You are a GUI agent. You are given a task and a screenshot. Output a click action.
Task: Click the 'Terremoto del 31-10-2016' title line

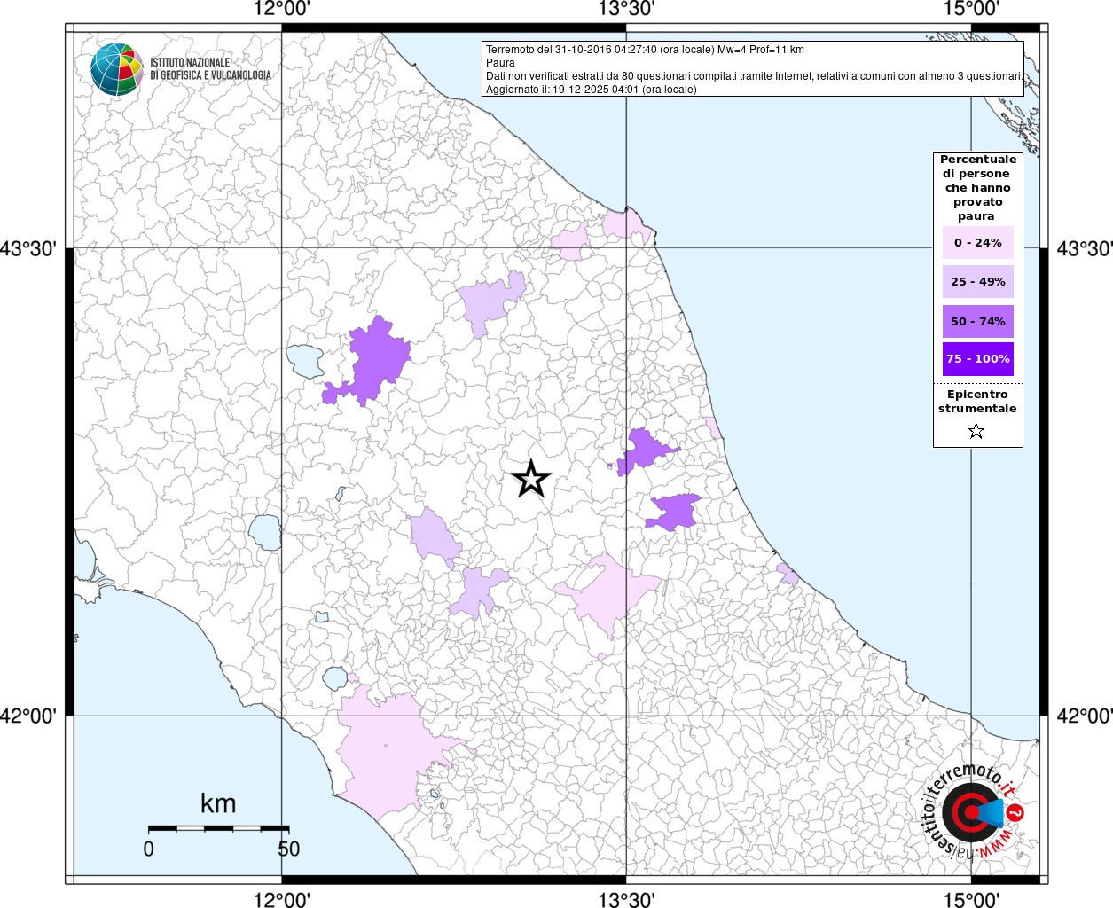[645, 50]
